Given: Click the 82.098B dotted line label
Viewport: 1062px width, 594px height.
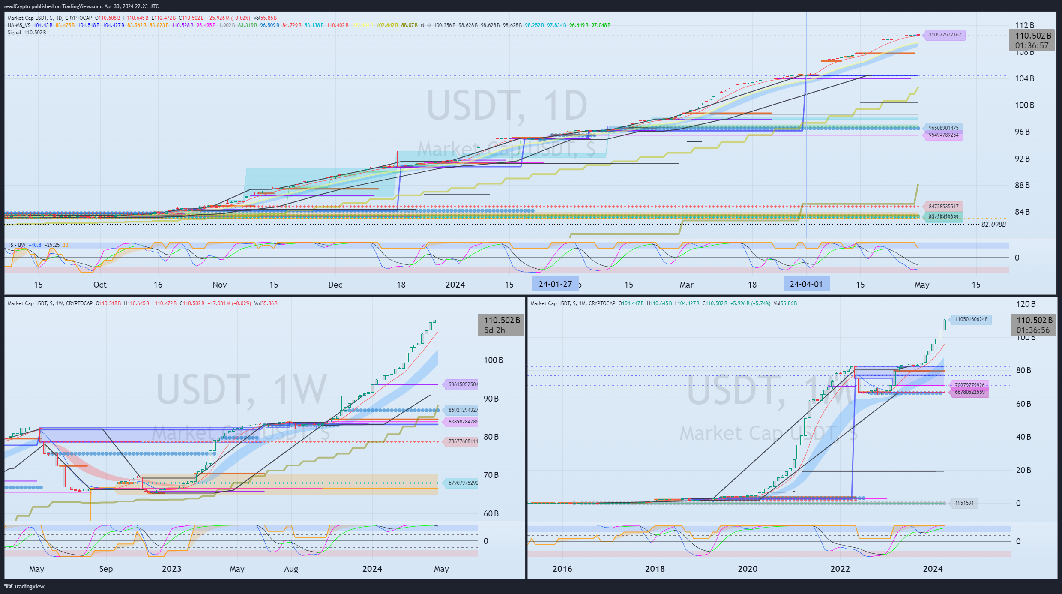Looking at the screenshot, I should 993,225.
